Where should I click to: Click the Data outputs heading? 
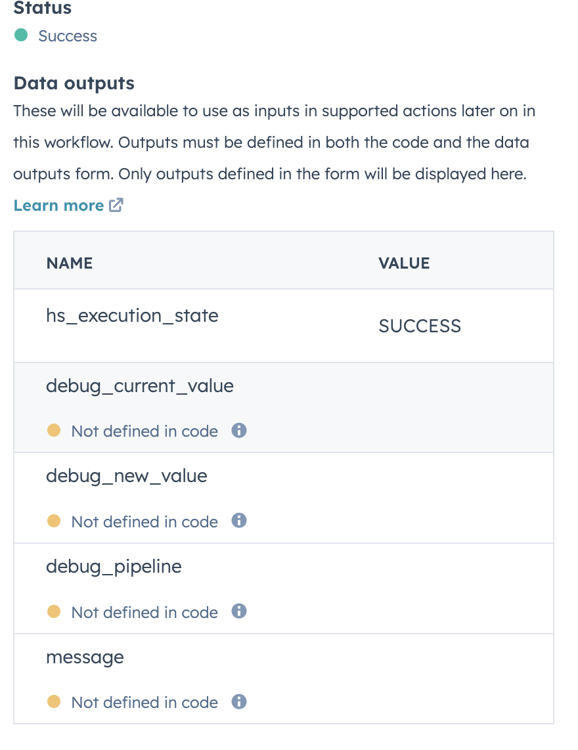click(x=74, y=83)
